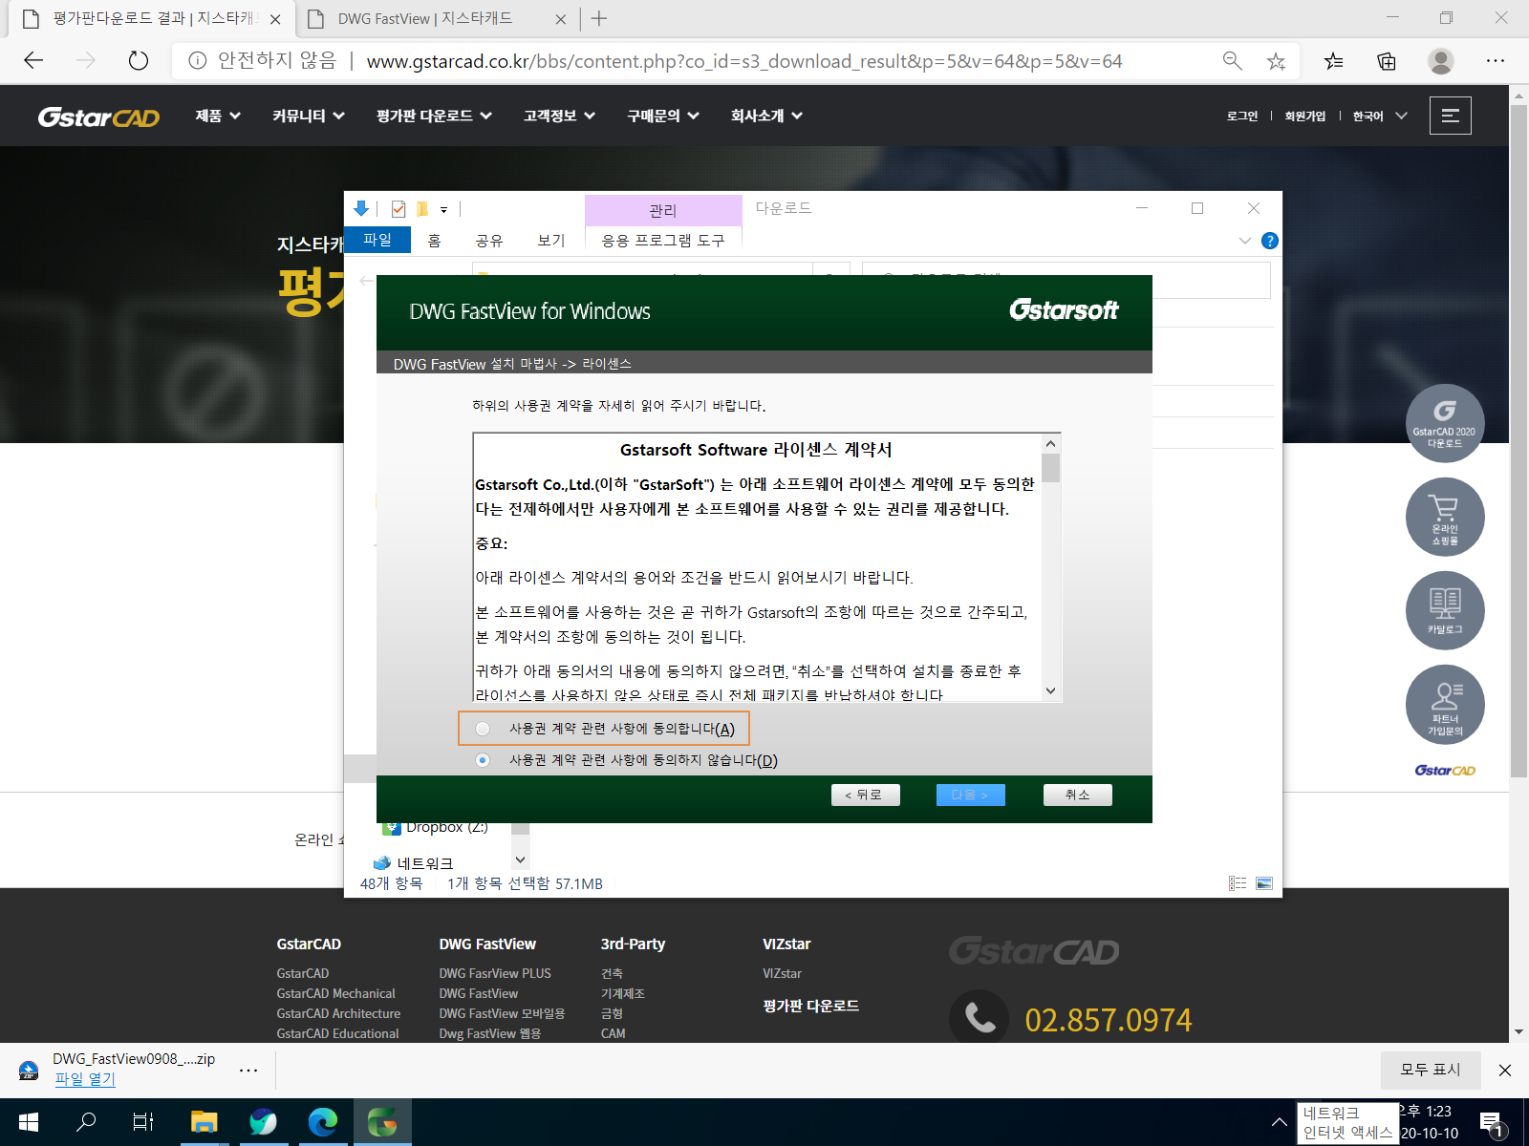Click the license text scrollbar thumb
The image size is (1529, 1146).
1051,468
